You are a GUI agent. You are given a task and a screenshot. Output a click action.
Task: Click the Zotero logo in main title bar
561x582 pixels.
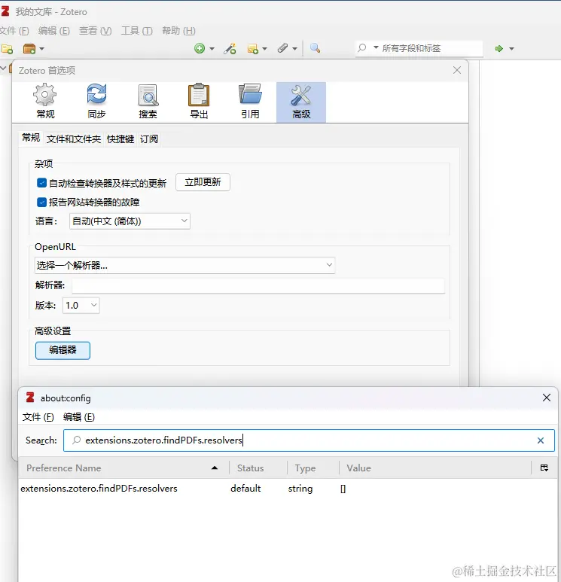click(5, 11)
